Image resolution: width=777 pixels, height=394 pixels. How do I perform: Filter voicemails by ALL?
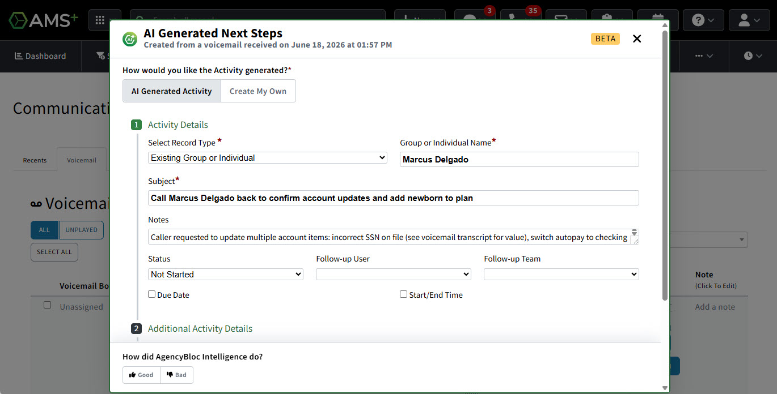[x=44, y=230]
